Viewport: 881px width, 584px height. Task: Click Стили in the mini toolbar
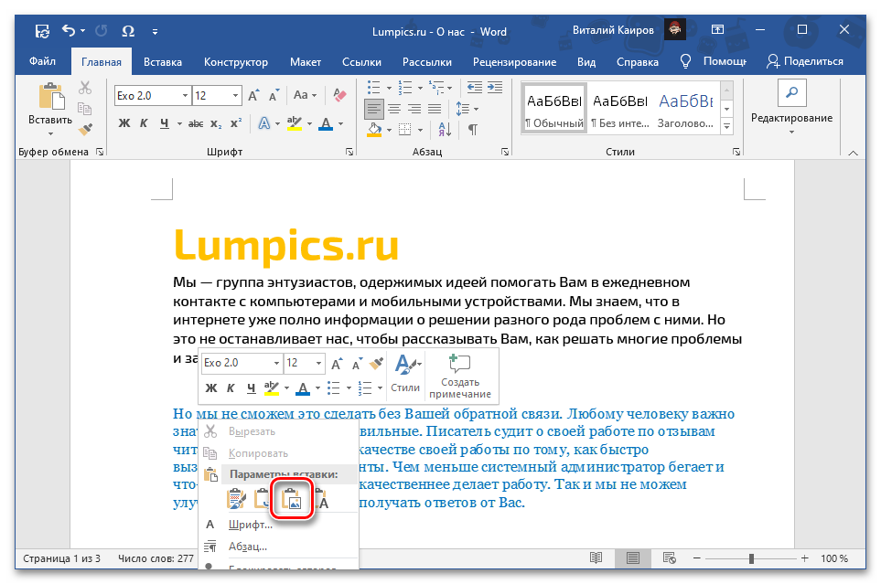click(x=405, y=374)
